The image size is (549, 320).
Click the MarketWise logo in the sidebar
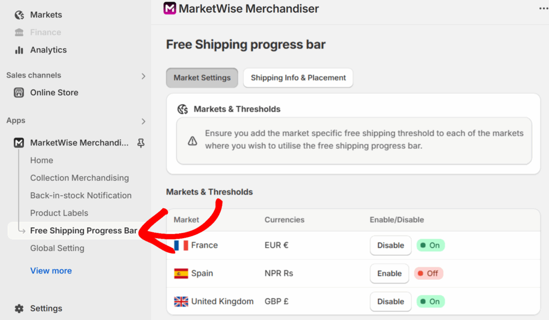(19, 143)
